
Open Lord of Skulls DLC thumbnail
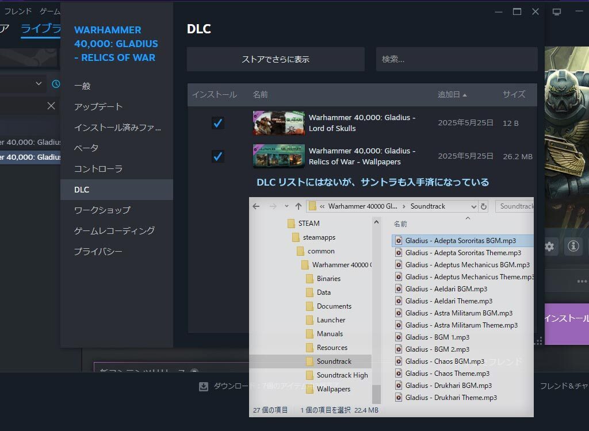pos(279,123)
